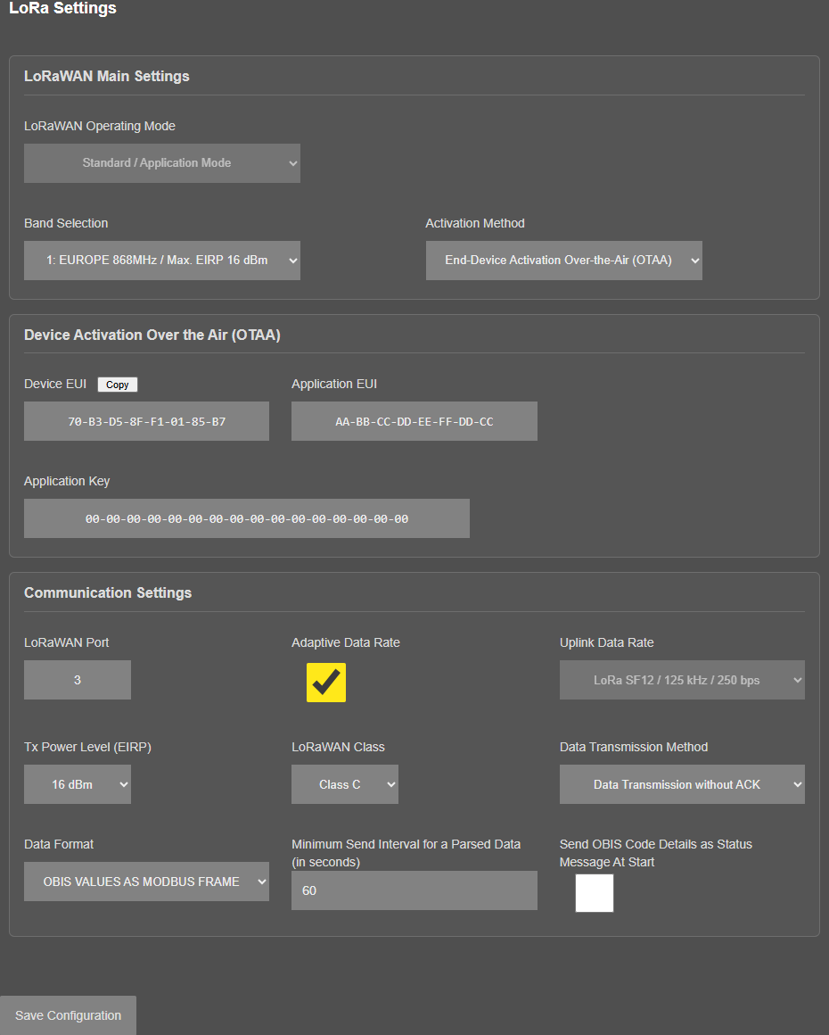The image size is (829, 1035).
Task: Open the Data Transmission Method dropdown
Action: coord(682,784)
